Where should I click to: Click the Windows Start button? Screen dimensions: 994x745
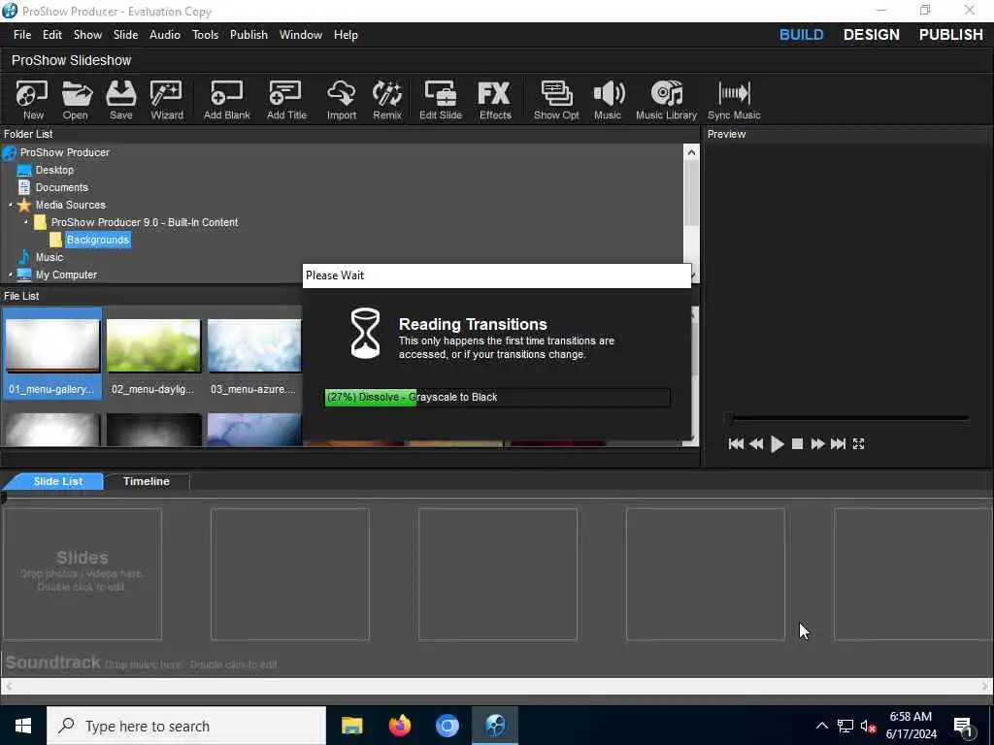[x=23, y=726]
